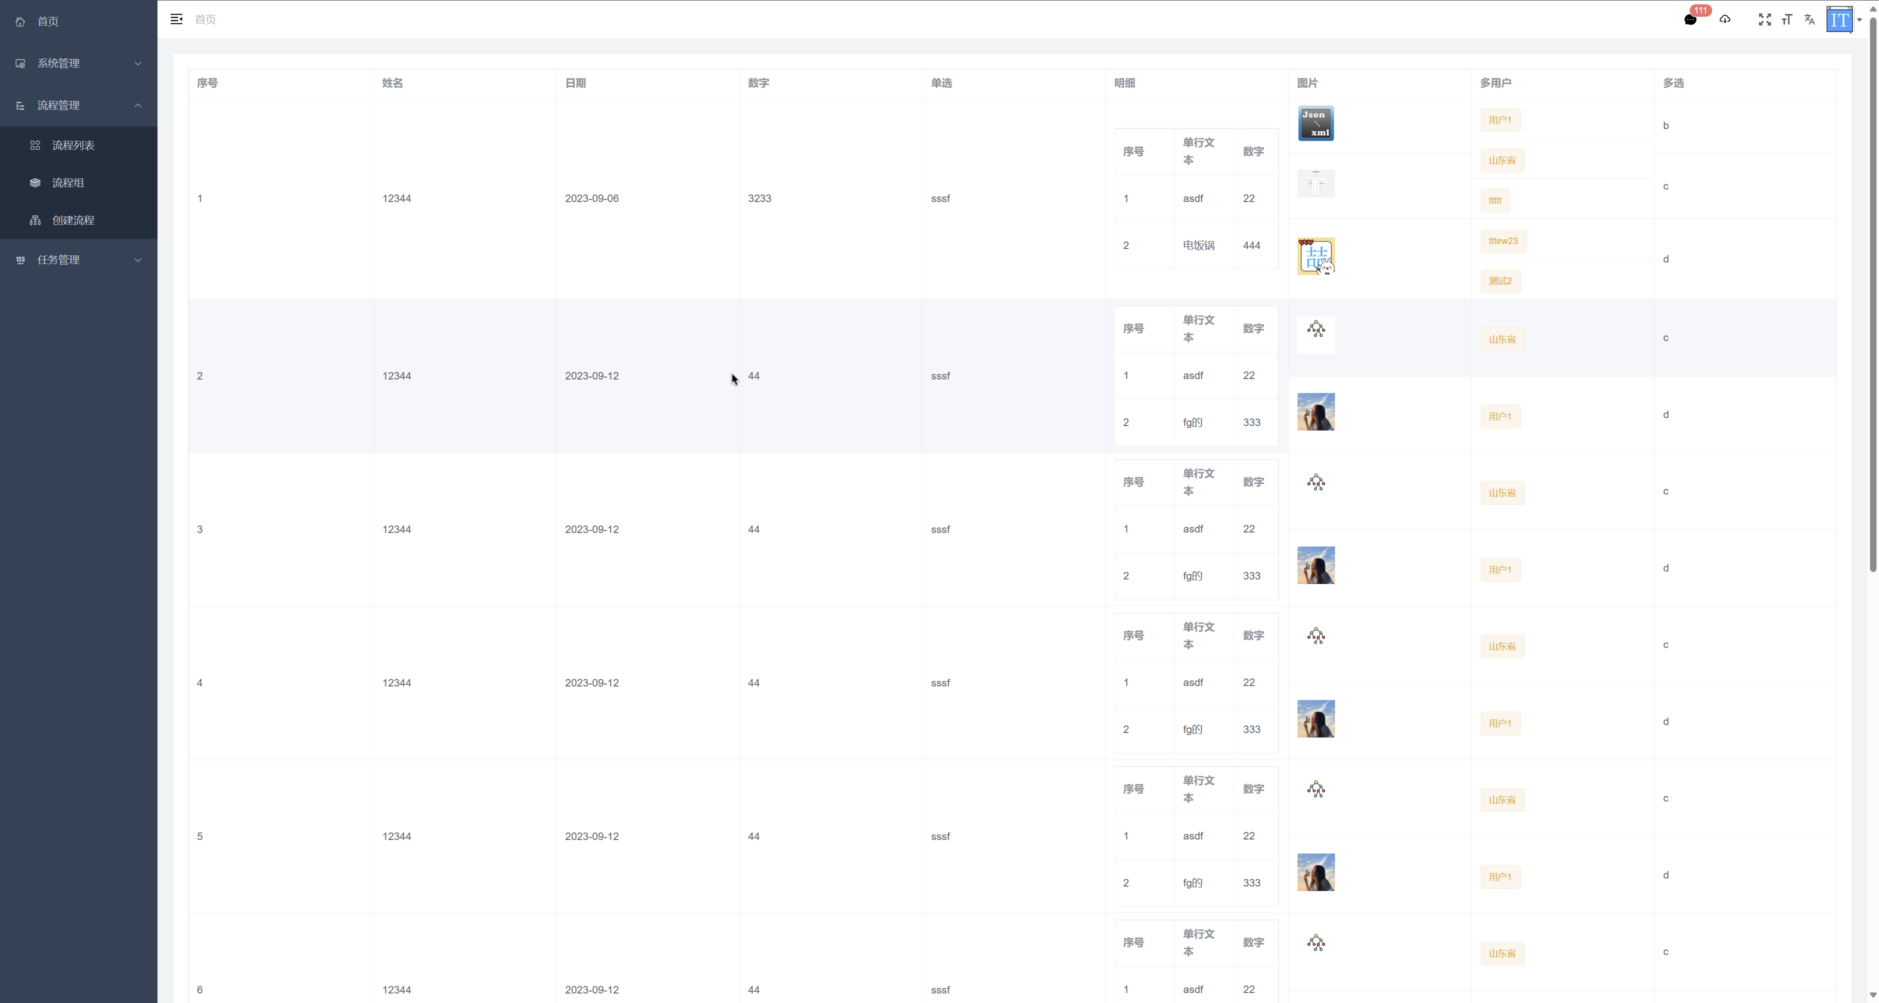This screenshot has height=1003, width=1879.
Task: Click the 流程列表 grid icon
Action: pos(35,145)
